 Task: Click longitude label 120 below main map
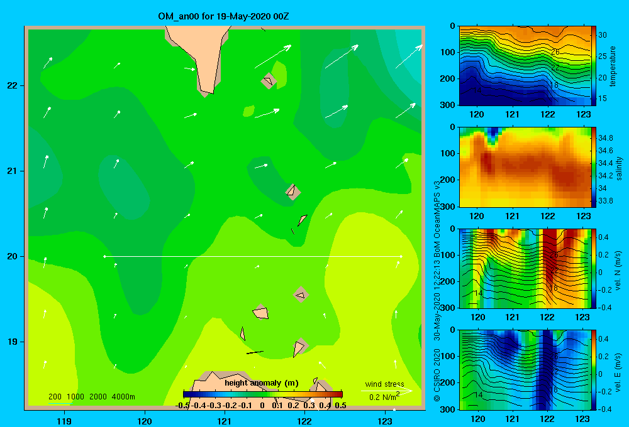pyautogui.click(x=145, y=421)
